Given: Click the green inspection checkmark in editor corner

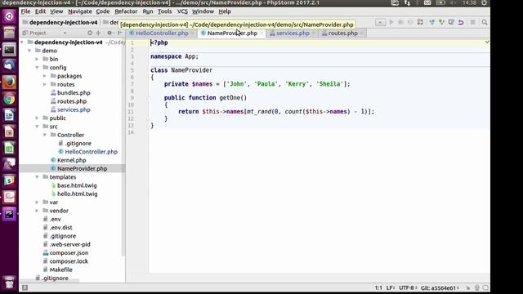Looking at the screenshot, I should [x=487, y=42].
